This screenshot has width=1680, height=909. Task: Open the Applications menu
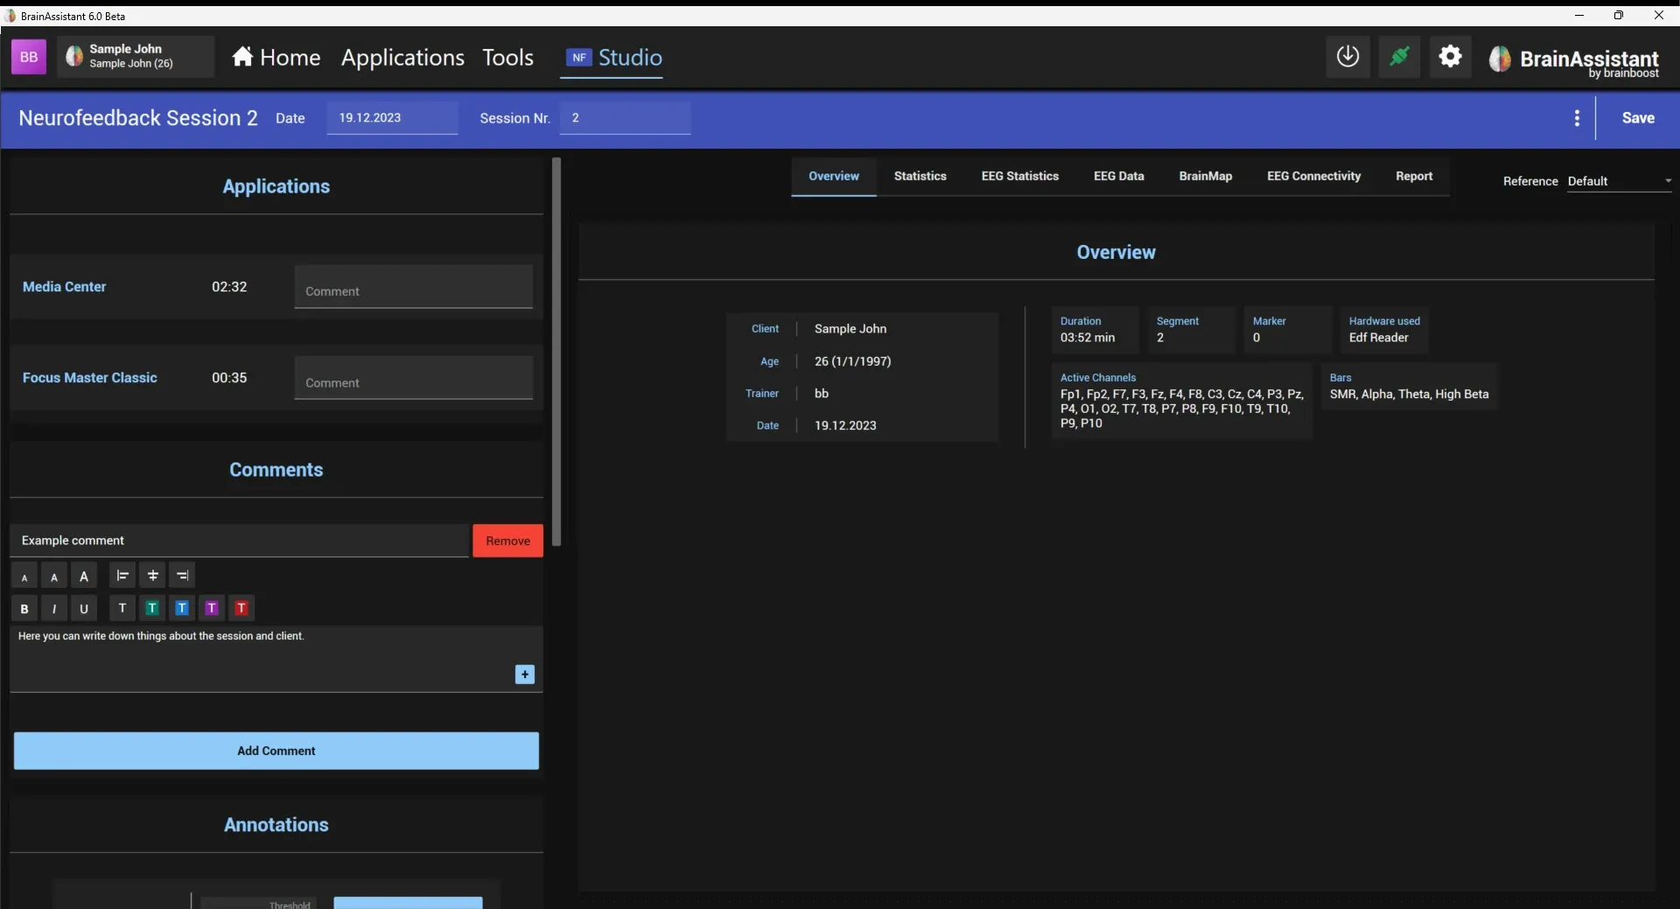click(x=402, y=58)
